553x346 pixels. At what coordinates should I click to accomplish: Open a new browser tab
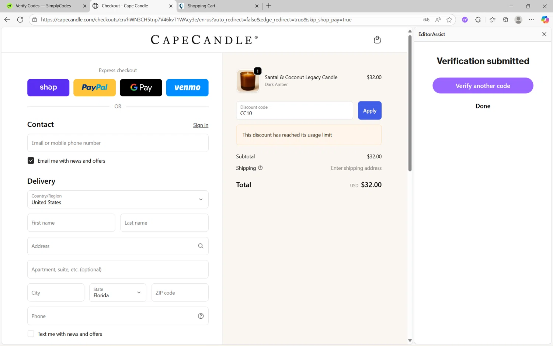(269, 6)
